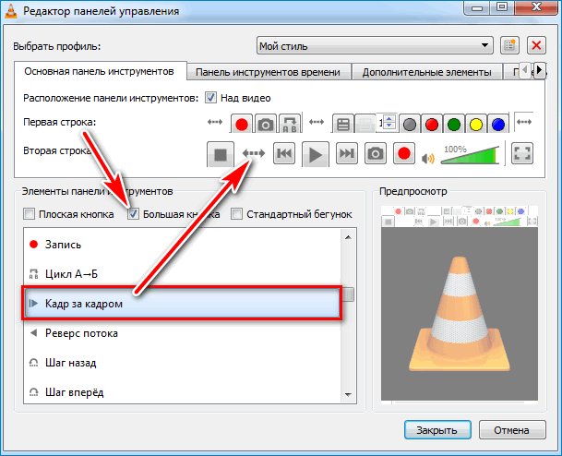The image size is (562, 456).
Task: Open the Основная панель инструментов tab
Action: click(x=100, y=71)
